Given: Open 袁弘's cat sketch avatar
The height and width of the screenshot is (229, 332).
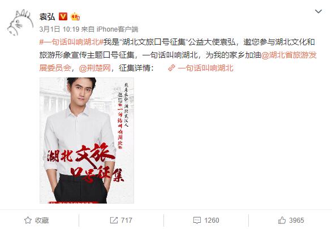Looking at the screenshot, I should coord(20,23).
